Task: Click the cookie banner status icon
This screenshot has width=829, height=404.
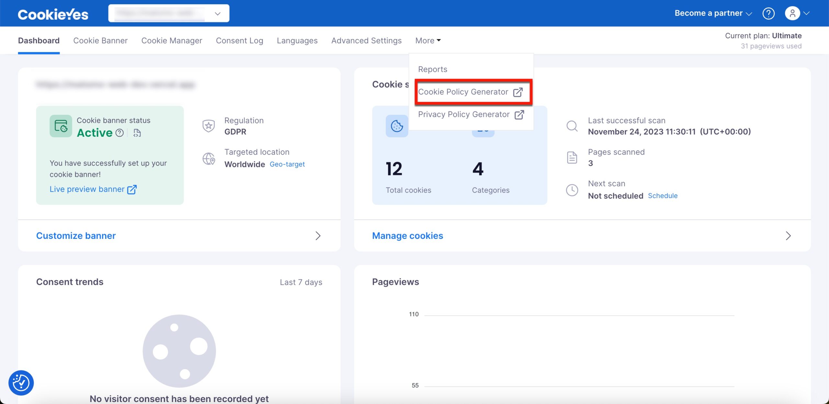Action: [x=61, y=126]
